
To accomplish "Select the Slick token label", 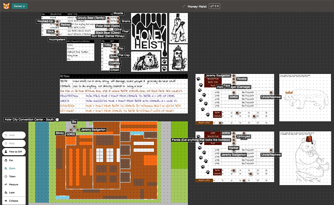I will click(x=50, y=31).
